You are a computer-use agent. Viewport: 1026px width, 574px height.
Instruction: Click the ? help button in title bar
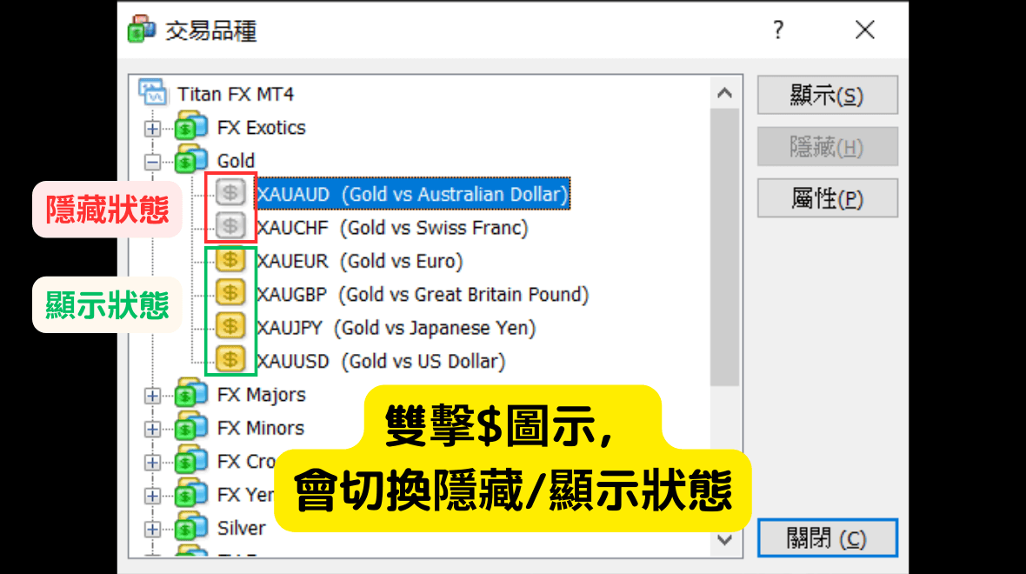(778, 30)
